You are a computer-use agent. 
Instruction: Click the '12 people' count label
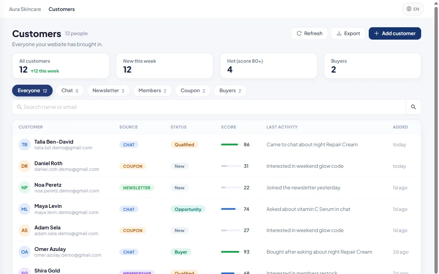76,33
